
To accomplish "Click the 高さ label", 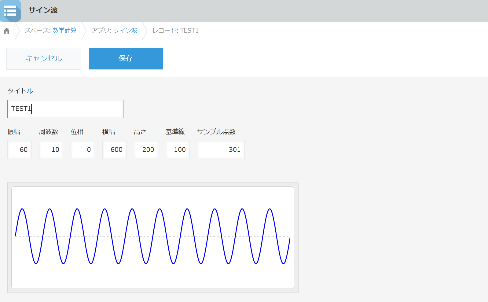I will pyautogui.click(x=140, y=132).
